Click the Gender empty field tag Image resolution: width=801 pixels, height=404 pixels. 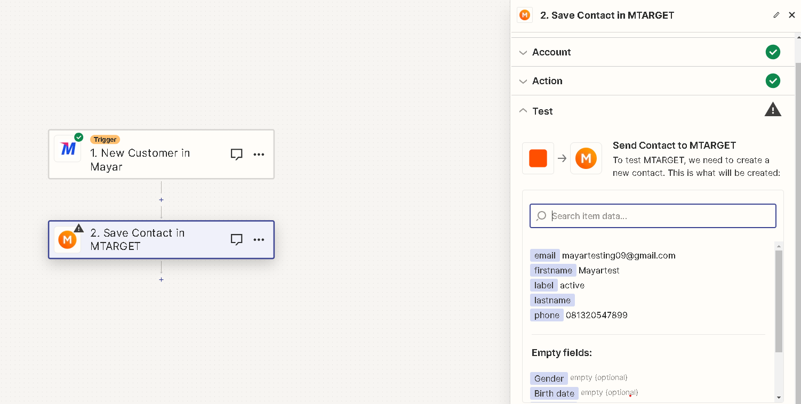(549, 378)
